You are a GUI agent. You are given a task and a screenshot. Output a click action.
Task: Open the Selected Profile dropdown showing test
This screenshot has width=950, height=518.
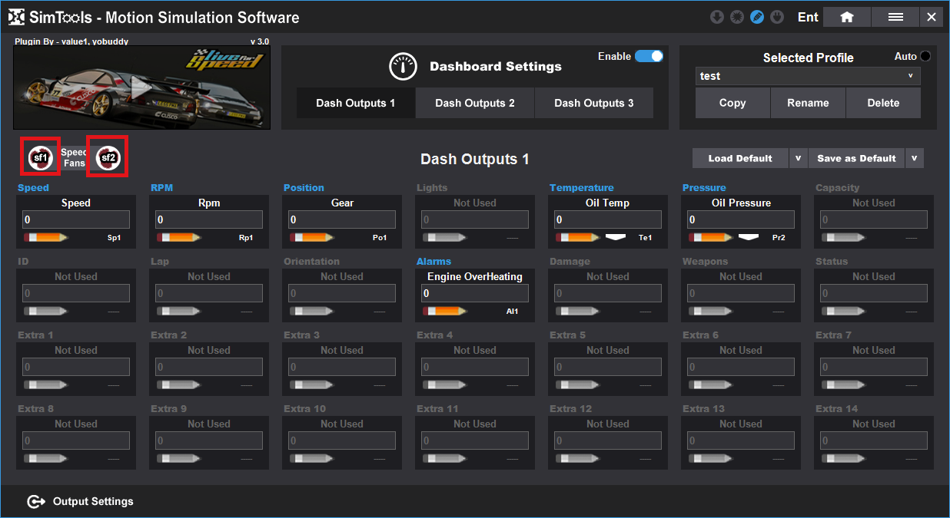(808, 76)
